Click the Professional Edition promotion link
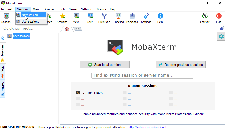 coord(143,114)
